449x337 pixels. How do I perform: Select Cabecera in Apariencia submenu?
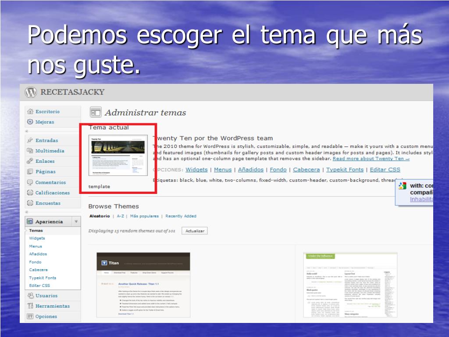click(x=39, y=270)
